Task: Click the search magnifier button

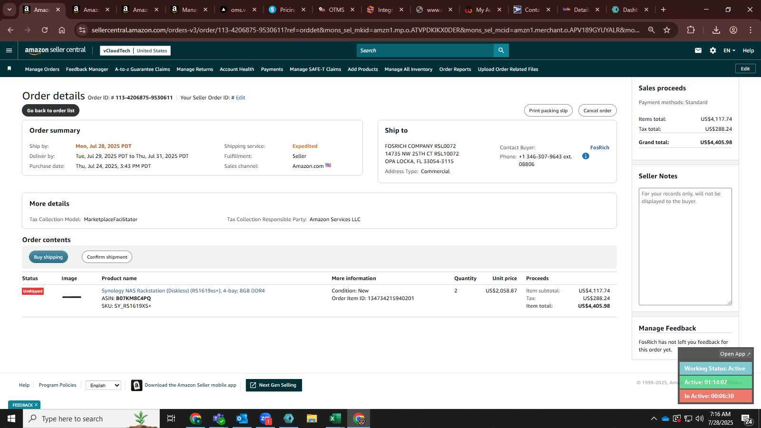Action: coord(501,50)
